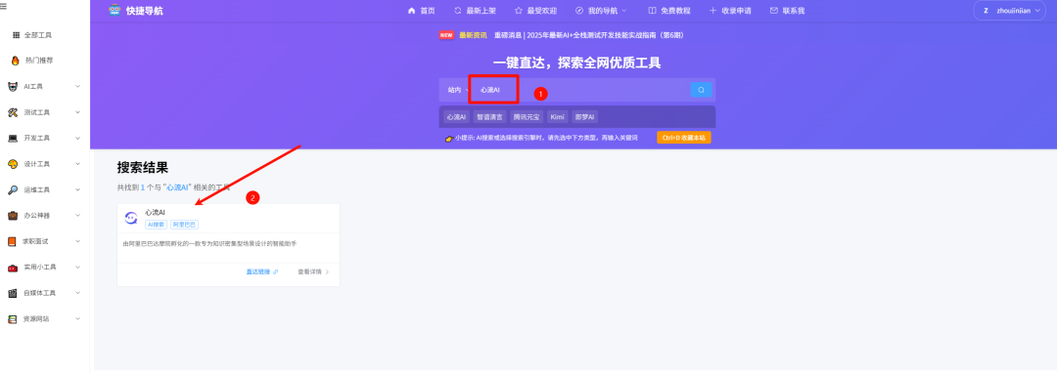Click the 心流AI title in result card

click(x=155, y=213)
